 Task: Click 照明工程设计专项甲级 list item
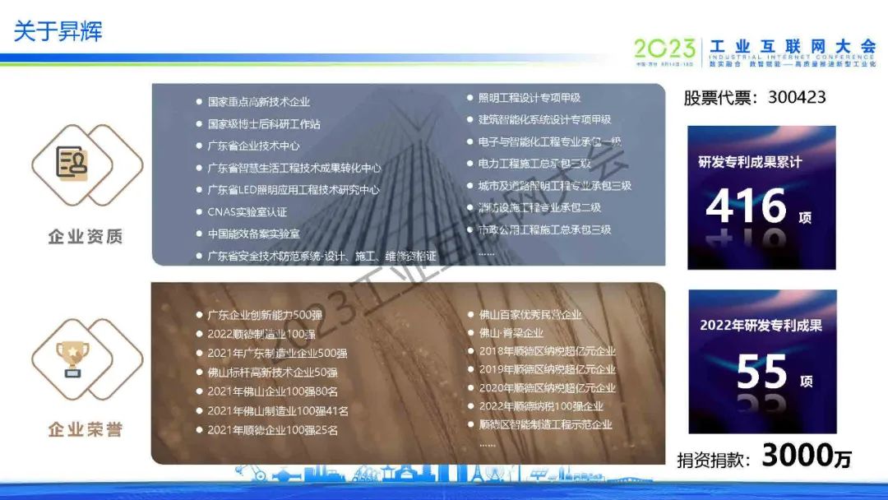point(530,98)
